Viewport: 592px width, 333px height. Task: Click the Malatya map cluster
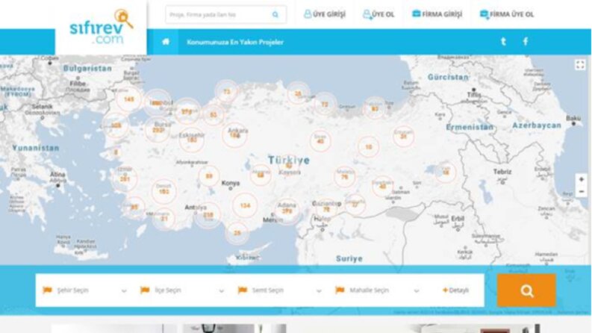(344, 177)
